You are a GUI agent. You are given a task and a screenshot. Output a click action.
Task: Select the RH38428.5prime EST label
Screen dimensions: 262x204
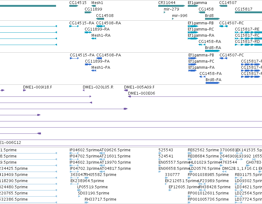[215, 187]
